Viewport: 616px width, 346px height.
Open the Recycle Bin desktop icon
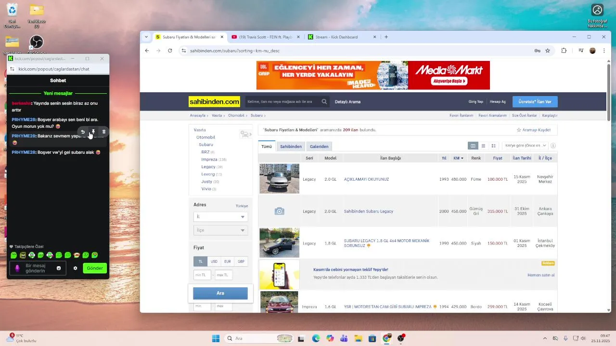[12, 15]
